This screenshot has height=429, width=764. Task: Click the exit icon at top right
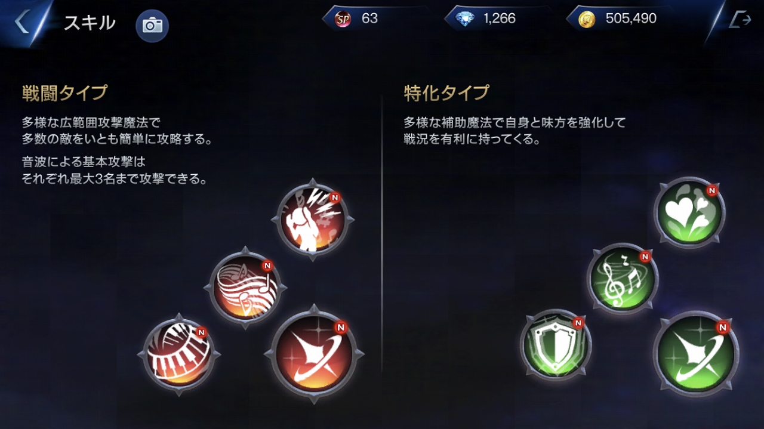740,20
